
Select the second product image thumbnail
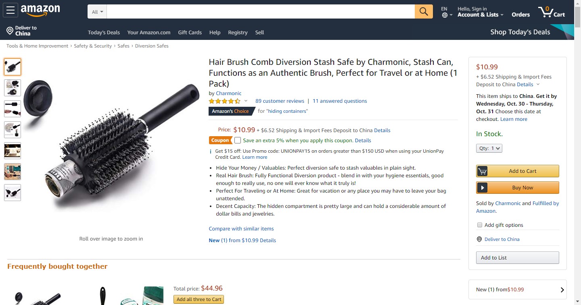pyautogui.click(x=13, y=88)
